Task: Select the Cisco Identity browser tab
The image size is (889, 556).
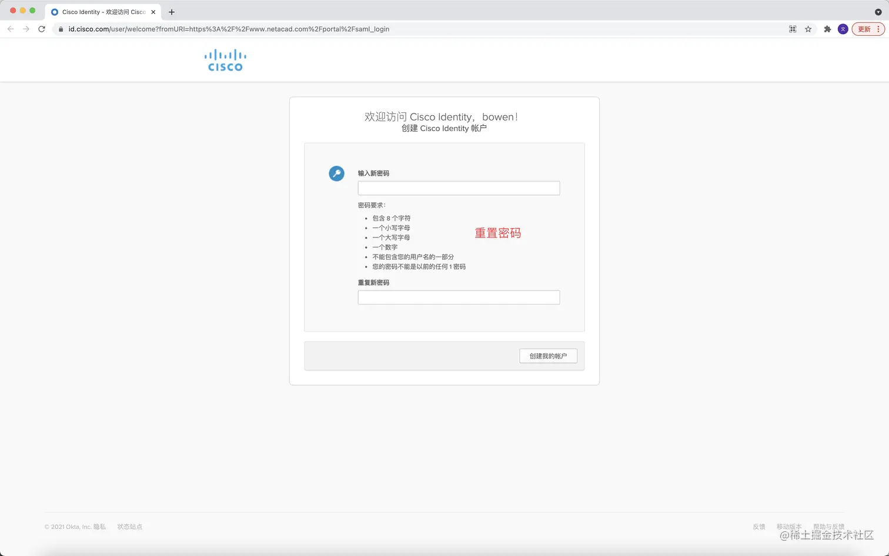Action: tap(103, 12)
